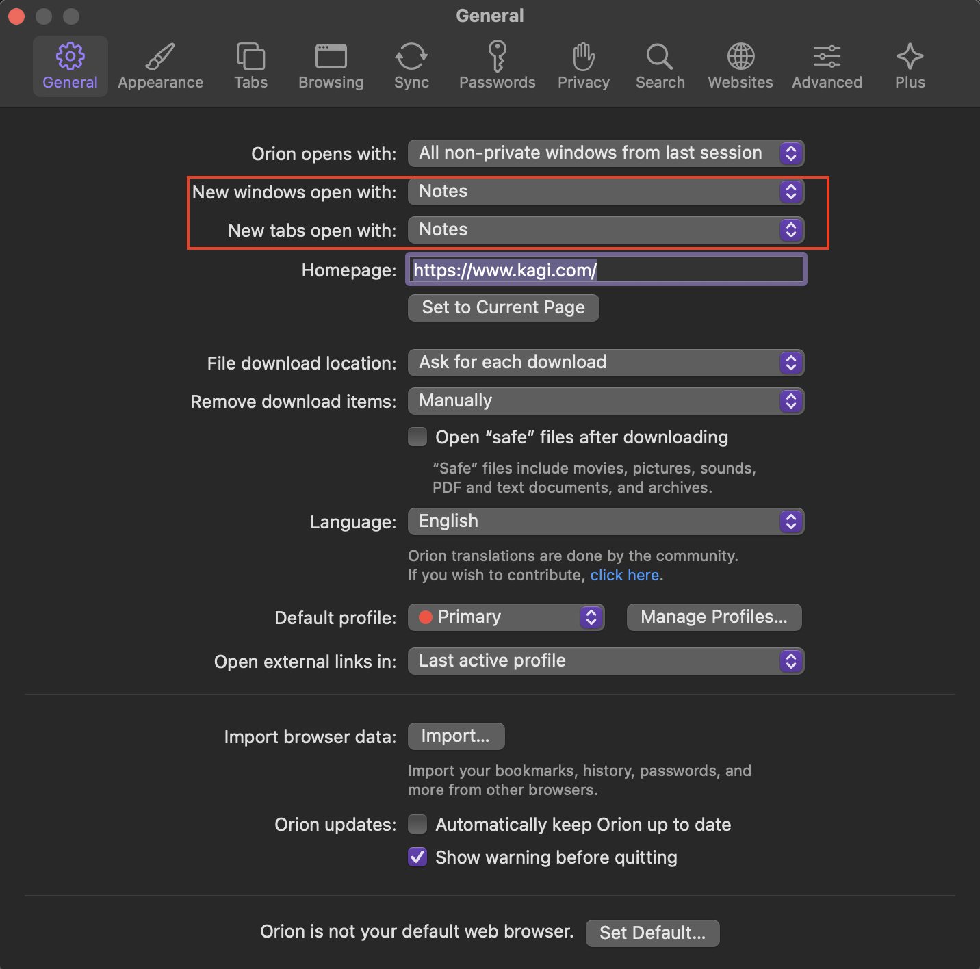The image size is (980, 969).
Task: Enable Open "safe" files after downloading
Action: pos(417,437)
